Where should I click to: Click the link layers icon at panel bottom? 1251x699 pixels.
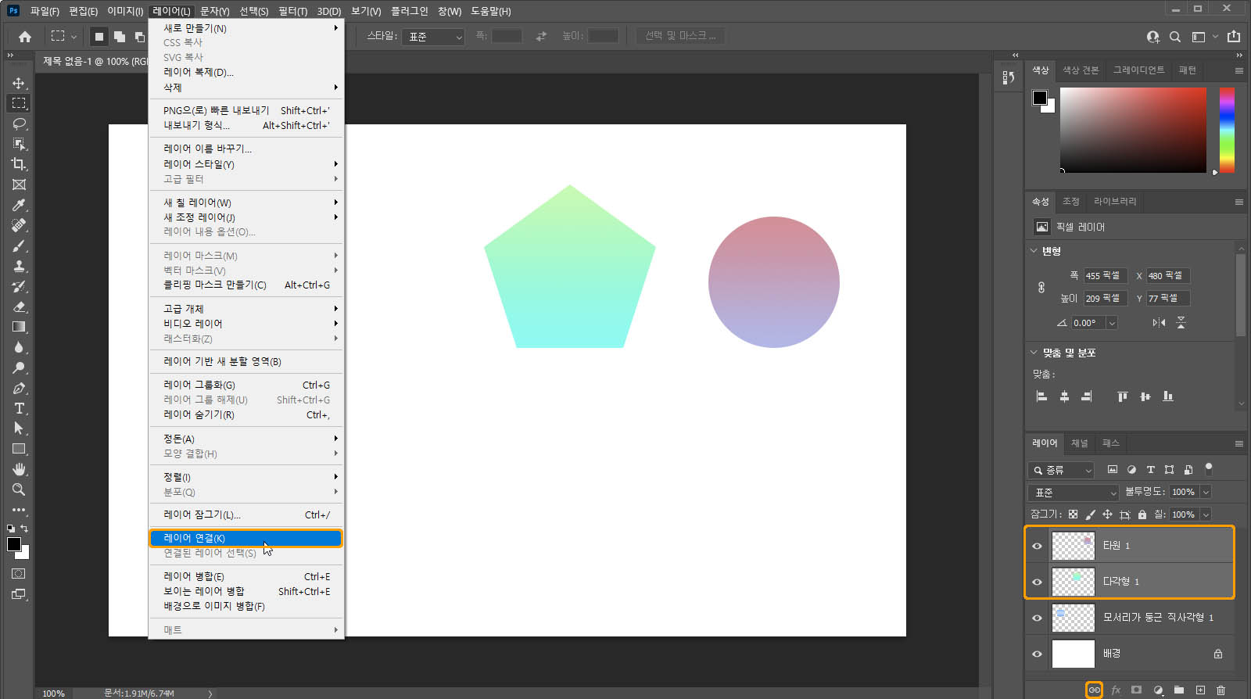pyautogui.click(x=1094, y=690)
